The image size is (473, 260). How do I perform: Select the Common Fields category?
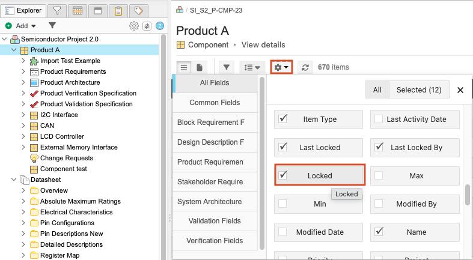tap(215, 103)
